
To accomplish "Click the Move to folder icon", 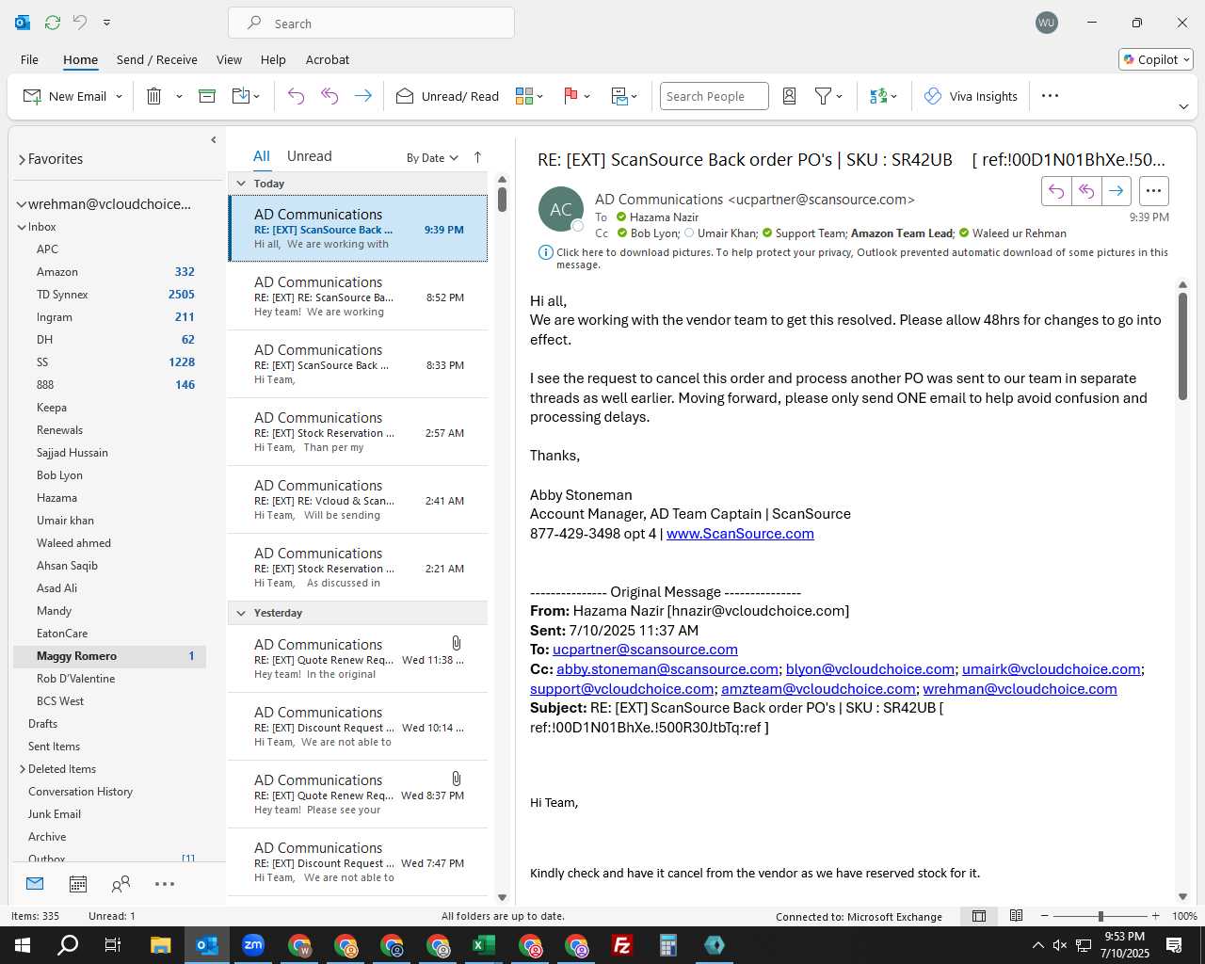I will click(241, 96).
